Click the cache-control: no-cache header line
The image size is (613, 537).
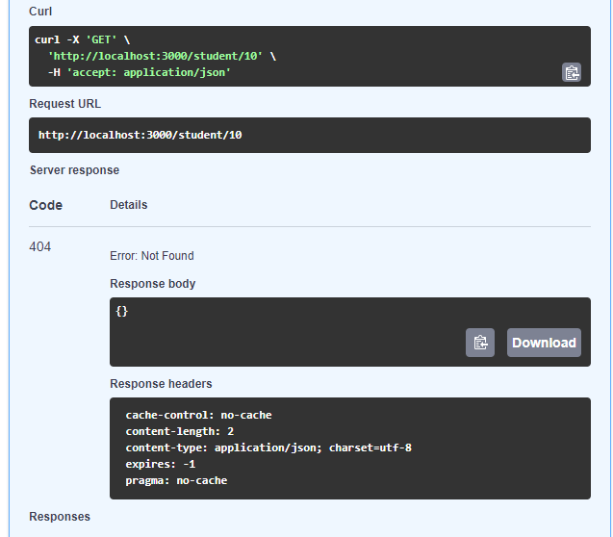click(198, 415)
